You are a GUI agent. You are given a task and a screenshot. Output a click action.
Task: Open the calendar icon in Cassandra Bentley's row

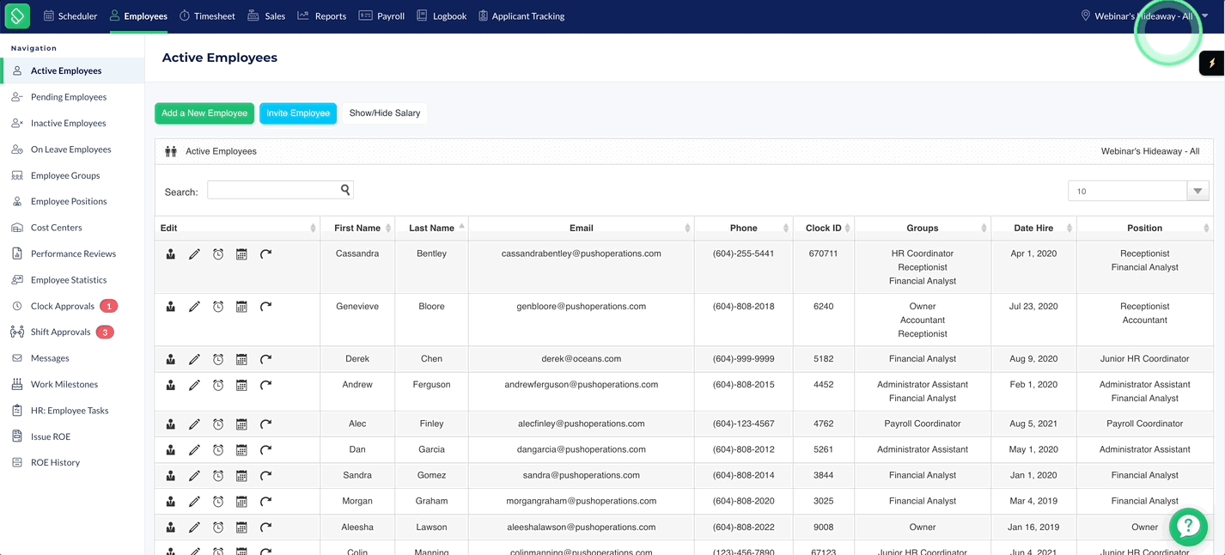coord(241,254)
